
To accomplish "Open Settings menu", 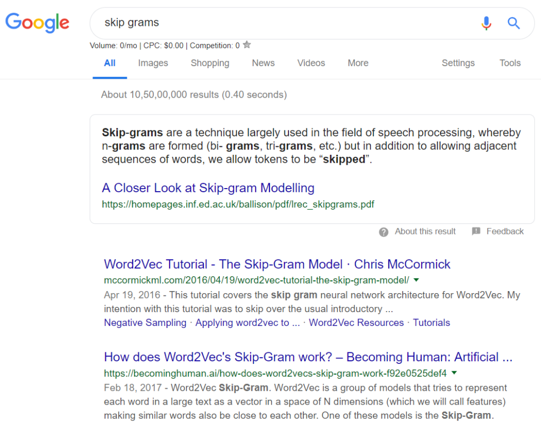I will pyautogui.click(x=458, y=63).
